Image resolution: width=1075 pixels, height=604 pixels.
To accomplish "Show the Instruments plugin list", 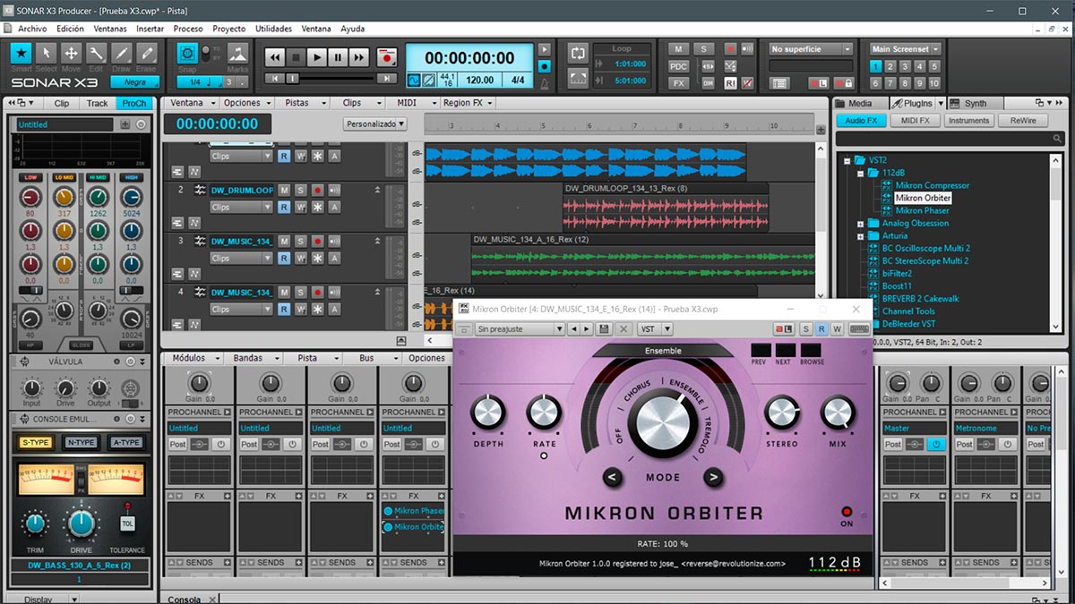I will pos(968,121).
